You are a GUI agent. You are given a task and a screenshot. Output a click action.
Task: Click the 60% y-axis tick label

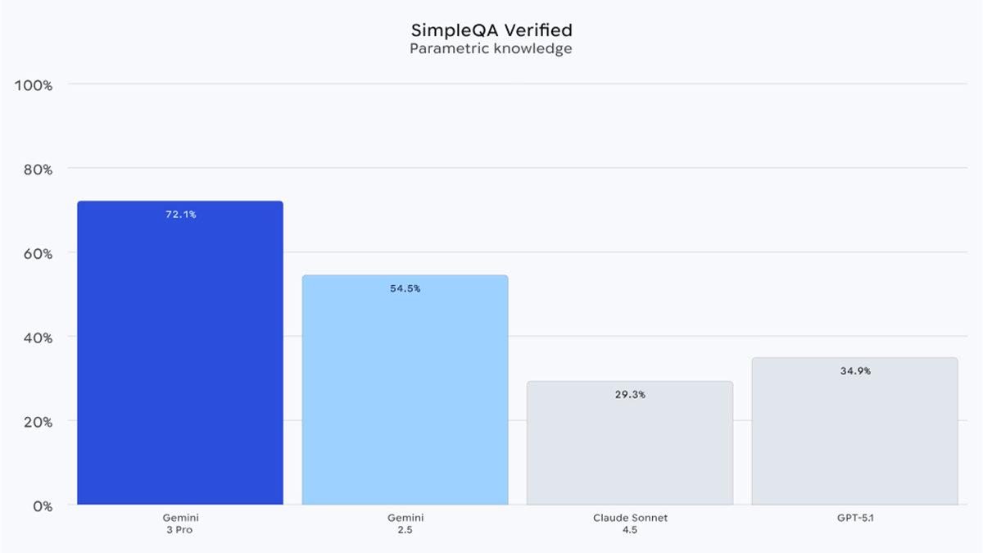36,254
